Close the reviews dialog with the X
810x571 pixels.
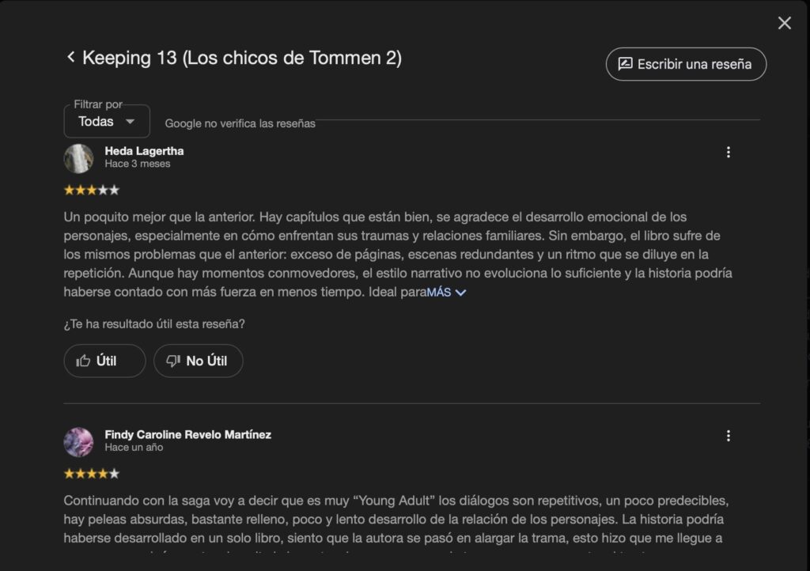coord(784,23)
